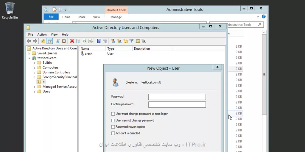The image size is (305, 152).
Task: Check User cannot change password
Action: [113, 120]
